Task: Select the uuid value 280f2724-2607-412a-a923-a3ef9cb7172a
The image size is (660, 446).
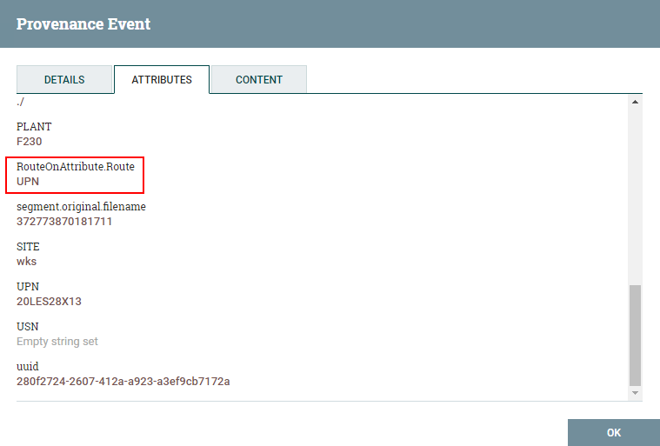Action: coord(123,381)
